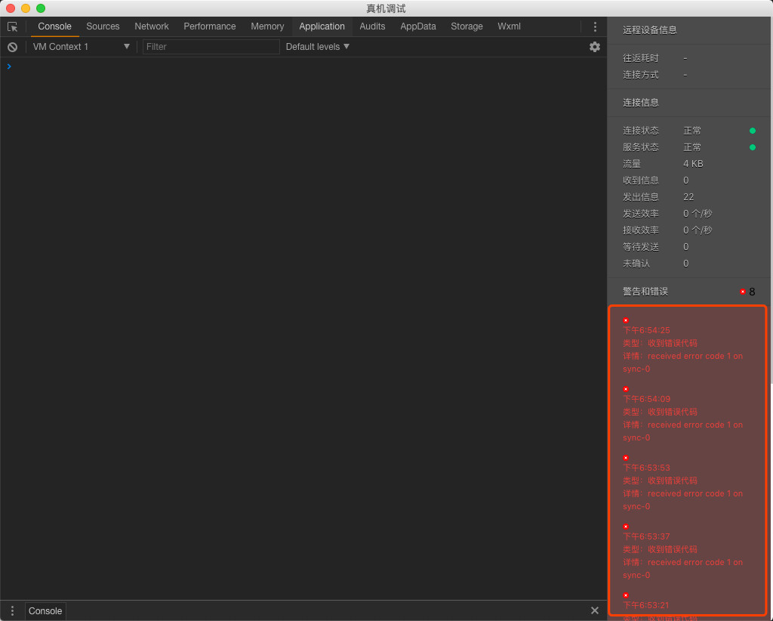Open the Storage tab
The image size is (773, 621).
pyautogui.click(x=467, y=26)
